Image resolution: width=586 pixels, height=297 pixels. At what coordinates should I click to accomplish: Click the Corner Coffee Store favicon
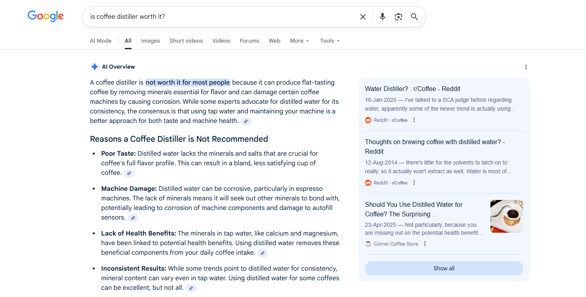[x=368, y=244]
